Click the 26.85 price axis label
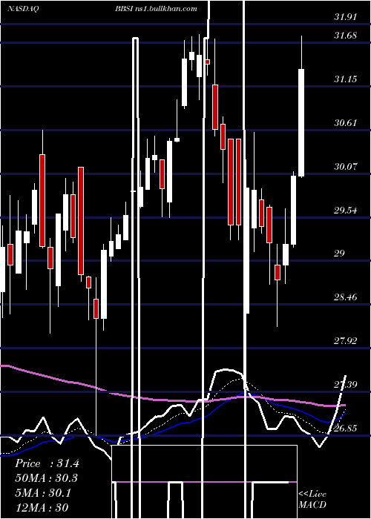The width and height of the screenshot is (371, 519). 346,428
